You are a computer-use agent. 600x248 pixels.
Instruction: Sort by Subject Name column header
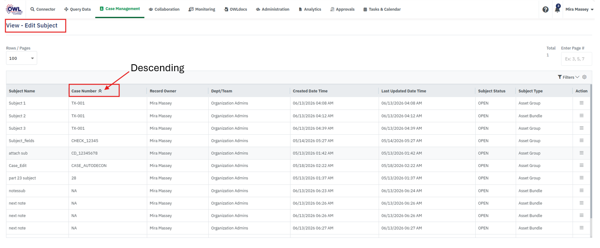[x=22, y=91]
